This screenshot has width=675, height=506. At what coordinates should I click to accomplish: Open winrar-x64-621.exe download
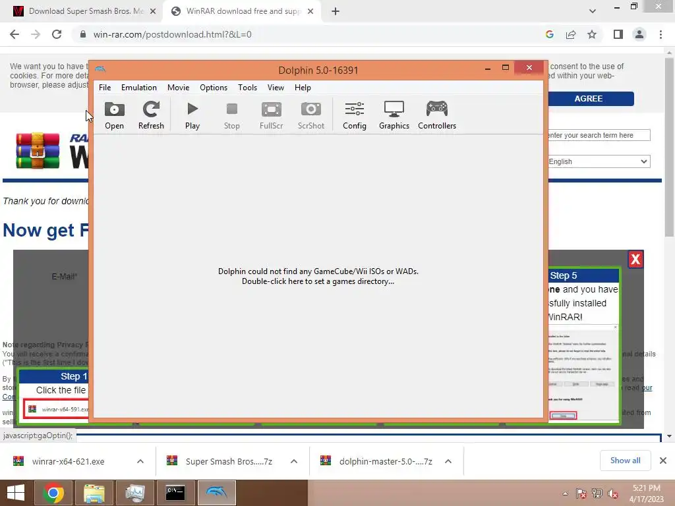tap(68, 461)
